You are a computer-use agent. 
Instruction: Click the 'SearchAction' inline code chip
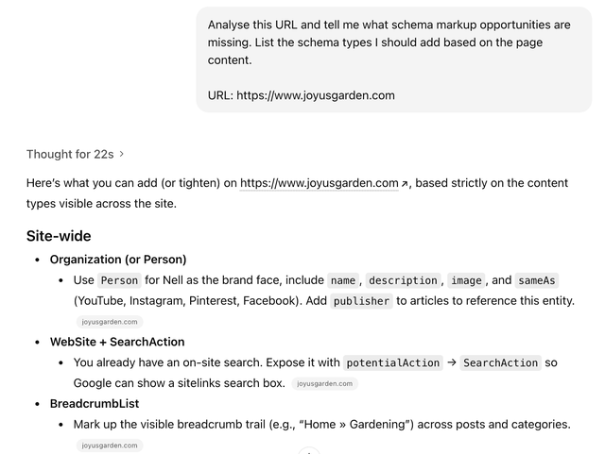pos(500,362)
